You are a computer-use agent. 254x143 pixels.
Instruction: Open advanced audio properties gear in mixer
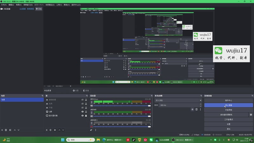91,130
